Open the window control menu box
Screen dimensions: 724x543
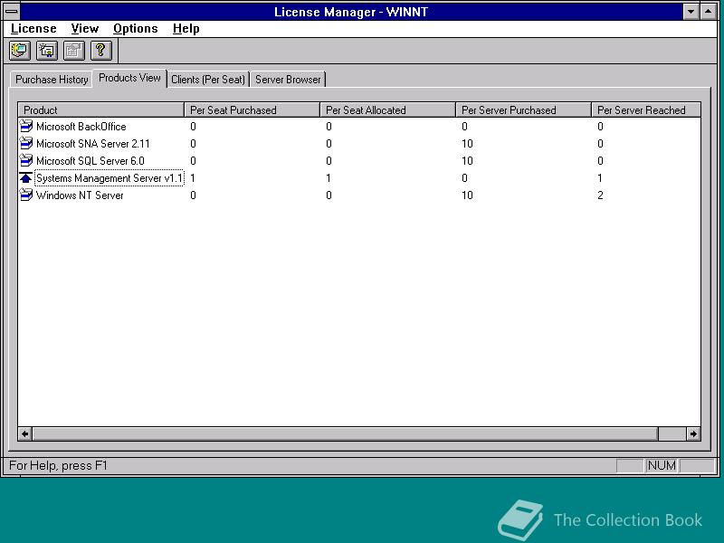pyautogui.click(x=12, y=11)
